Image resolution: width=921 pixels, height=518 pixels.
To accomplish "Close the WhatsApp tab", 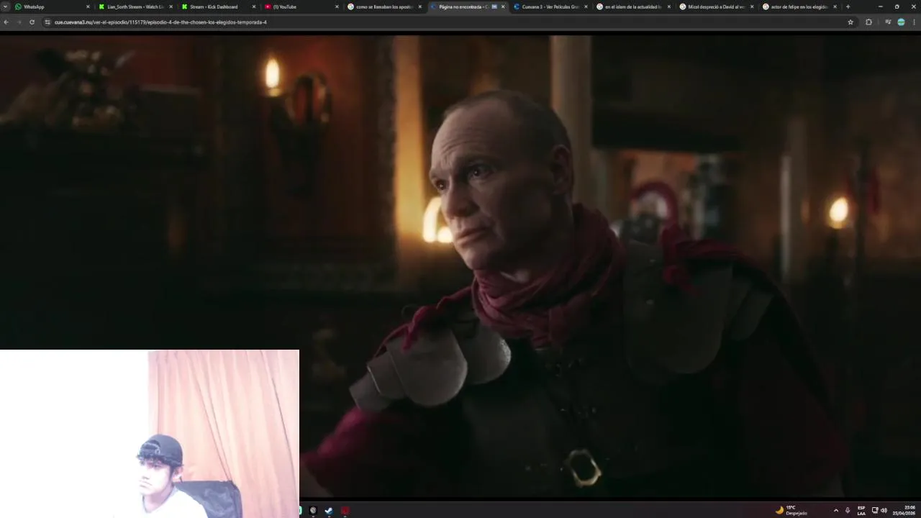I will [x=88, y=6].
